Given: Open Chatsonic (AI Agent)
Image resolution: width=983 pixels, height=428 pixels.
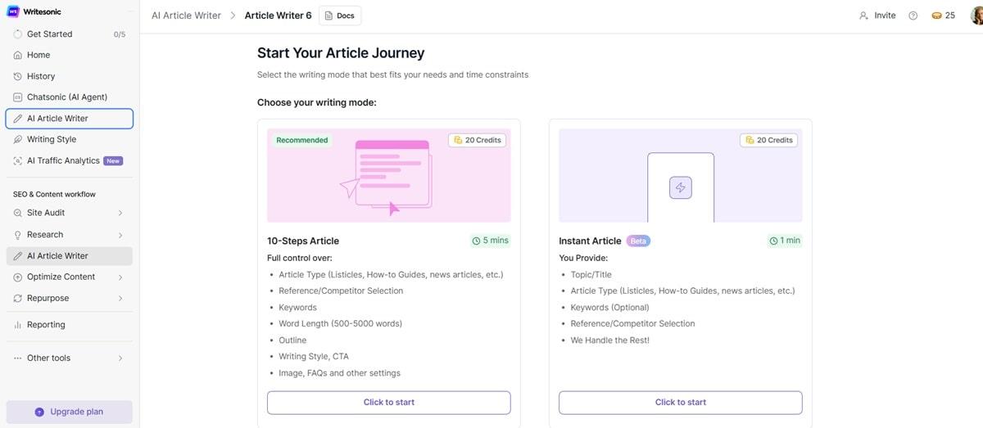Looking at the screenshot, I should click(x=70, y=97).
